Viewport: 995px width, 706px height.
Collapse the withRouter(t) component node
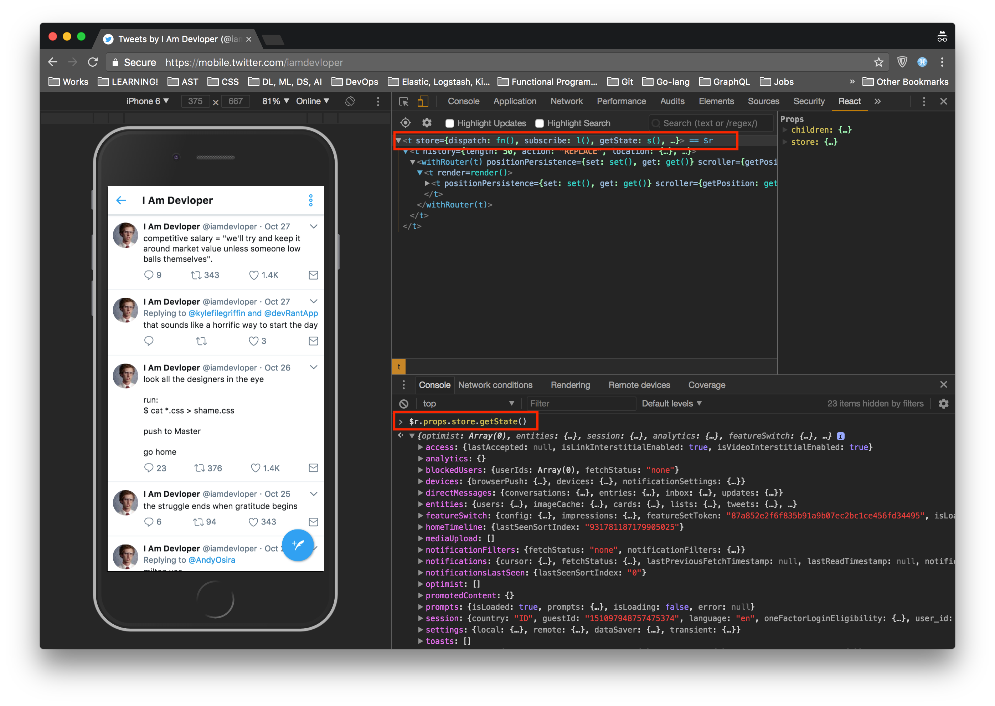point(412,162)
